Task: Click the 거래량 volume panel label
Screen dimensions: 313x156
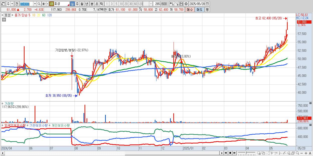Action: (9, 103)
